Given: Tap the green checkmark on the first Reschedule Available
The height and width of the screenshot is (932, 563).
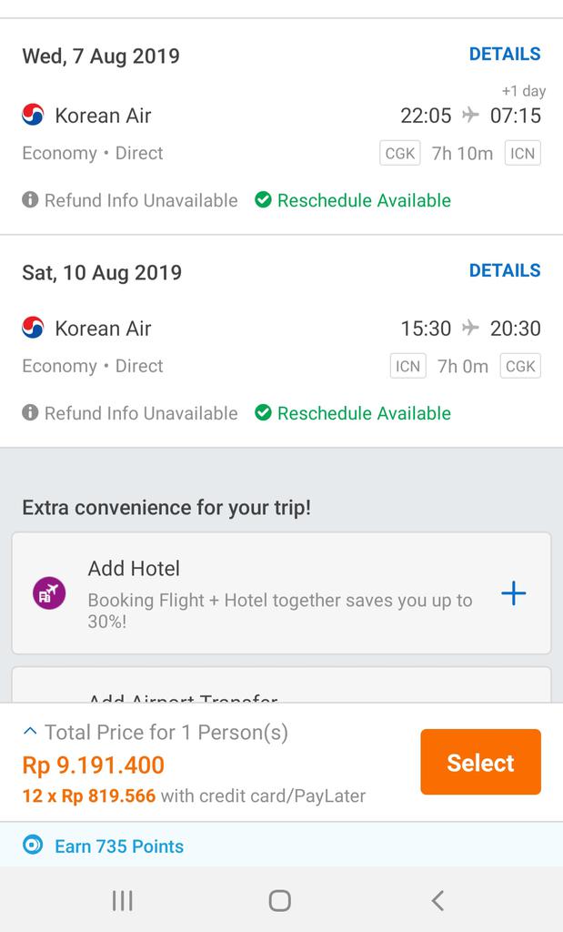Looking at the screenshot, I should (263, 200).
